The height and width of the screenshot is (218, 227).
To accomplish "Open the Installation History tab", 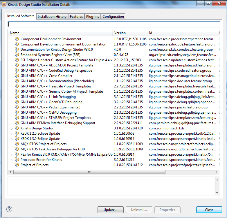I will (52, 17).
